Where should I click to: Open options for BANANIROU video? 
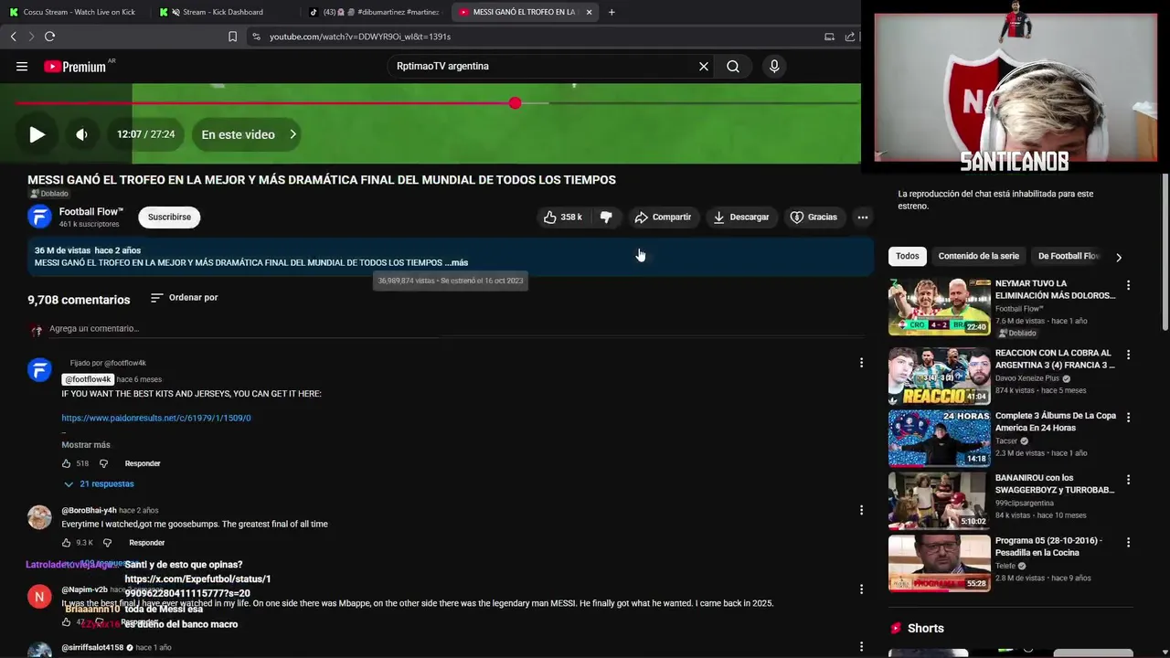[x=1128, y=480]
